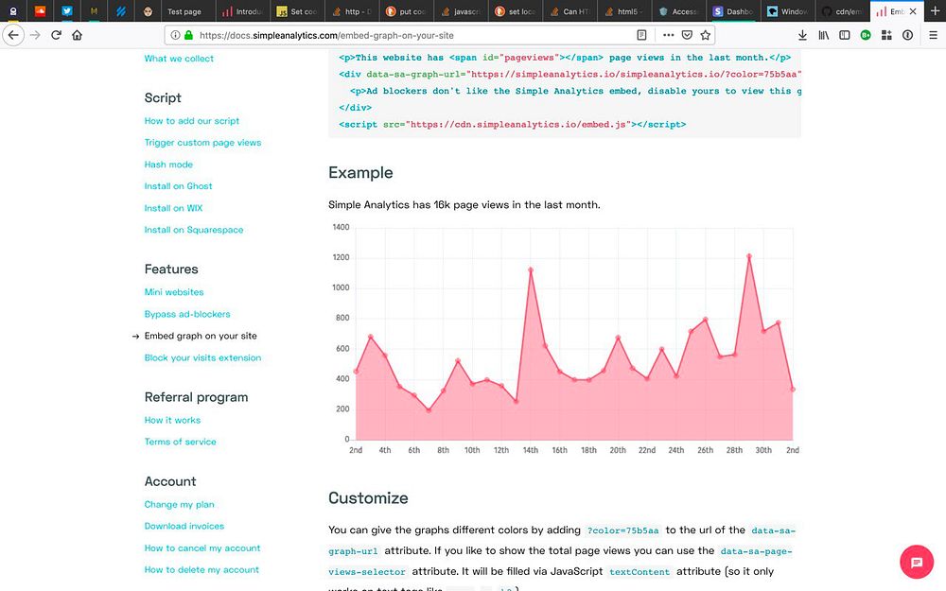Click the 1Password extension icon

point(907,35)
